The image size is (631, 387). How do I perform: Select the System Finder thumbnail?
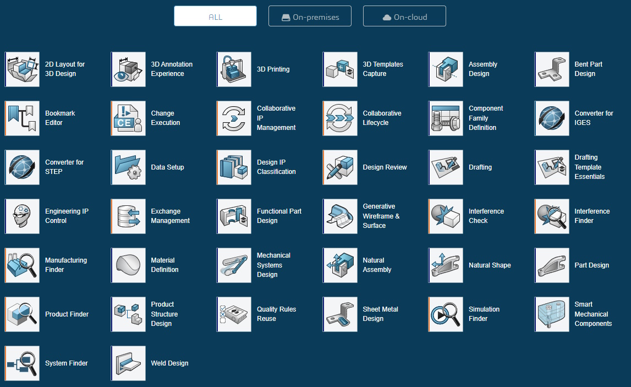tap(23, 363)
